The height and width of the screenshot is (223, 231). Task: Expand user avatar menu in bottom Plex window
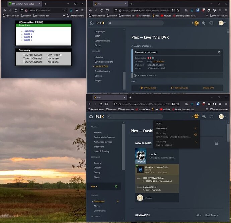[222, 117]
